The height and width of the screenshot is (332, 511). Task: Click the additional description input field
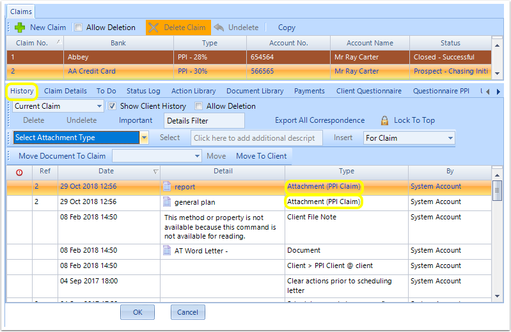tap(257, 138)
